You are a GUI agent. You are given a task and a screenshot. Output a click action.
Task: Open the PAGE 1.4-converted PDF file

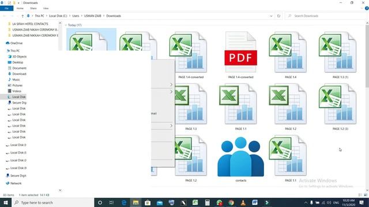(240, 55)
